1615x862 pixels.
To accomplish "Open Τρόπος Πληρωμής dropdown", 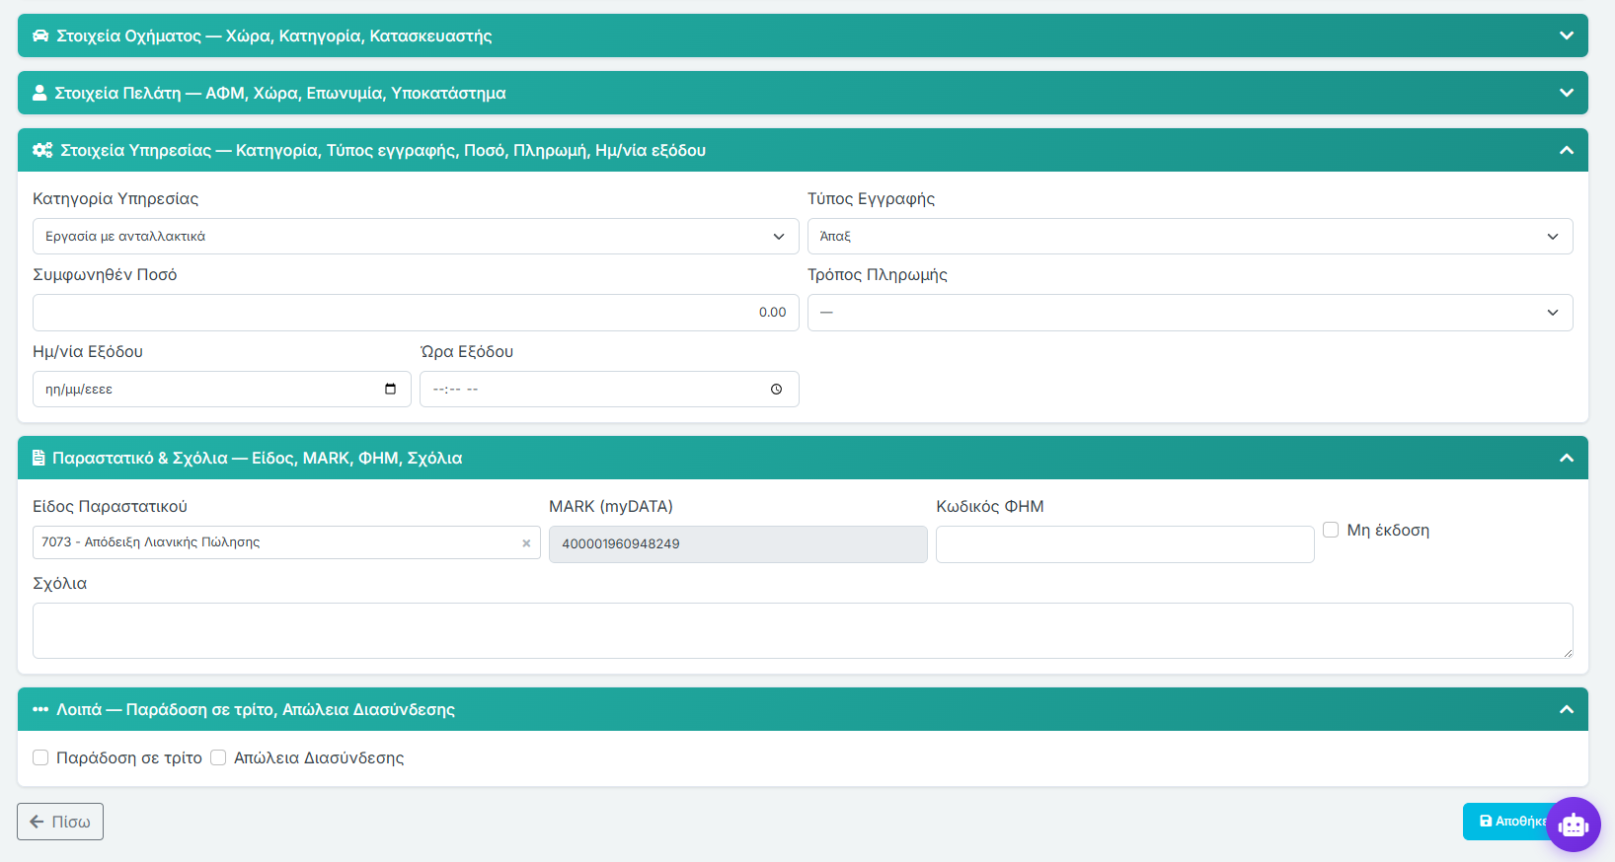I will (x=1190, y=313).
